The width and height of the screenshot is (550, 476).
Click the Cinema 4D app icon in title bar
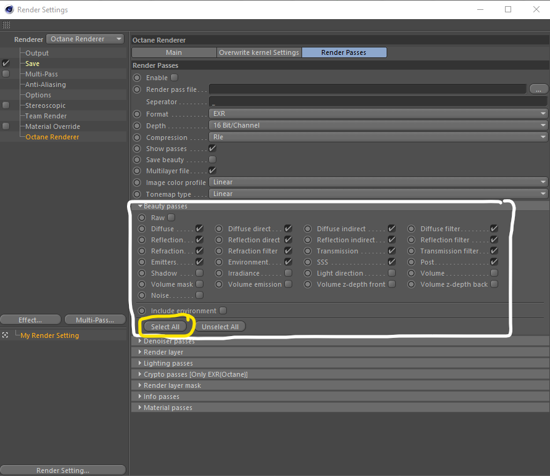click(9, 9)
